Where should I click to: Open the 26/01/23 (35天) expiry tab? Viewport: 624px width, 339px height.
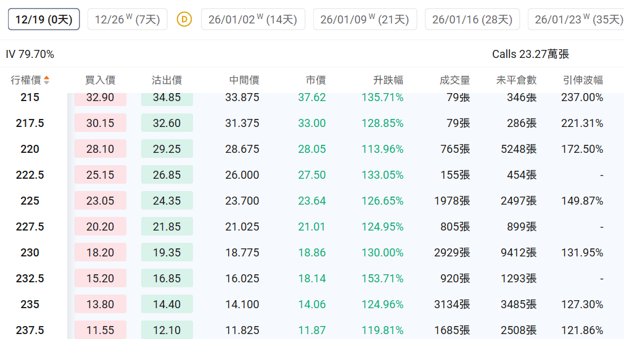pos(577,20)
